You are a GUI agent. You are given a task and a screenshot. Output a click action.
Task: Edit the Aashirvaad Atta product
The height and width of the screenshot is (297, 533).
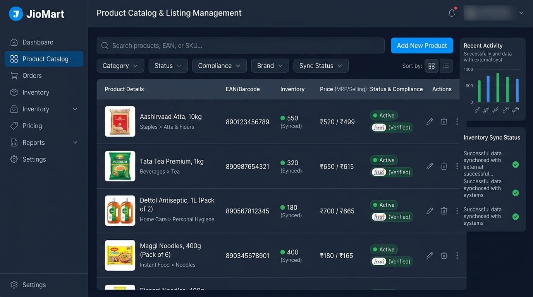(430, 121)
